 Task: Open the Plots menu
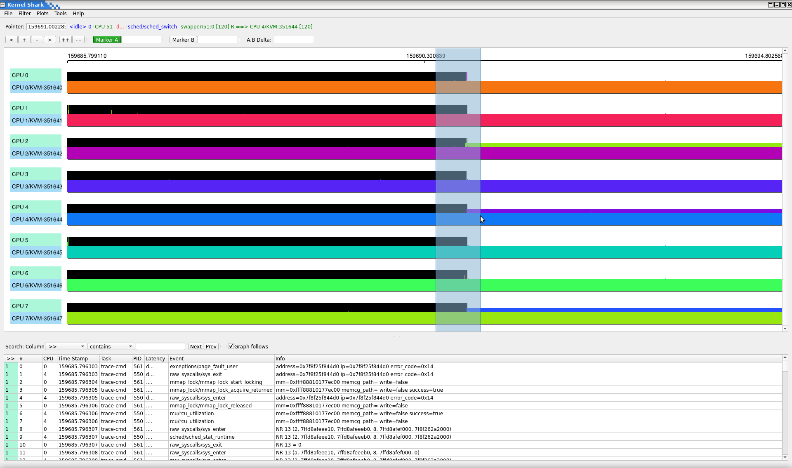pos(42,13)
